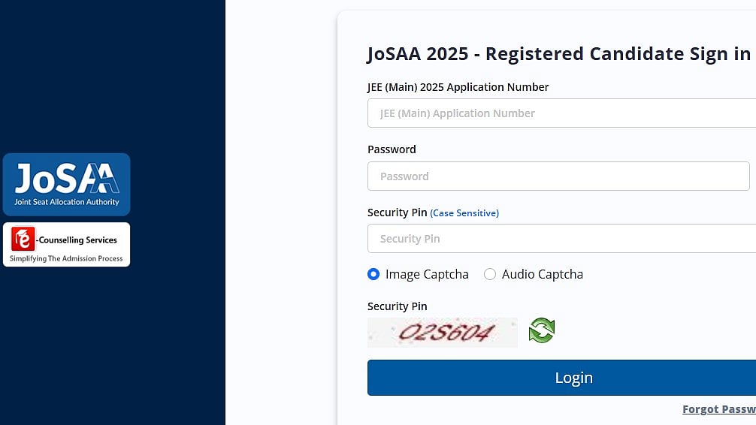
Task: Click the 'Security Pin' label above the captcha image
Action: (x=398, y=306)
